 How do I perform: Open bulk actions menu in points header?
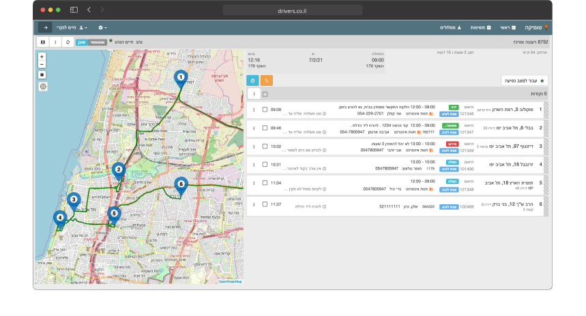click(254, 94)
